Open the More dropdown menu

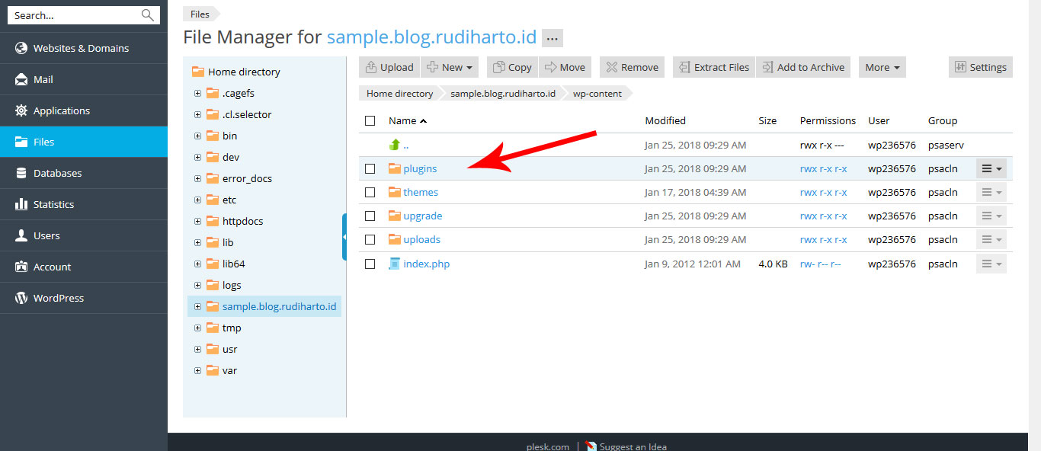coord(882,67)
